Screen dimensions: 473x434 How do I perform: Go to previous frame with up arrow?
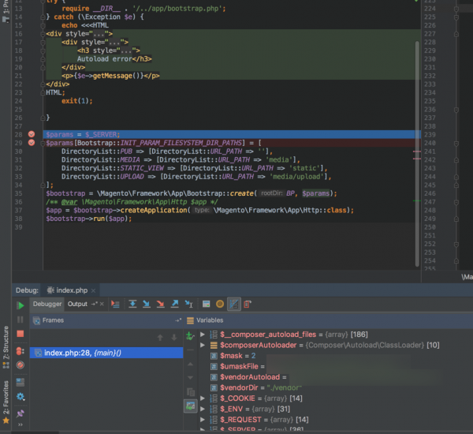click(160, 338)
